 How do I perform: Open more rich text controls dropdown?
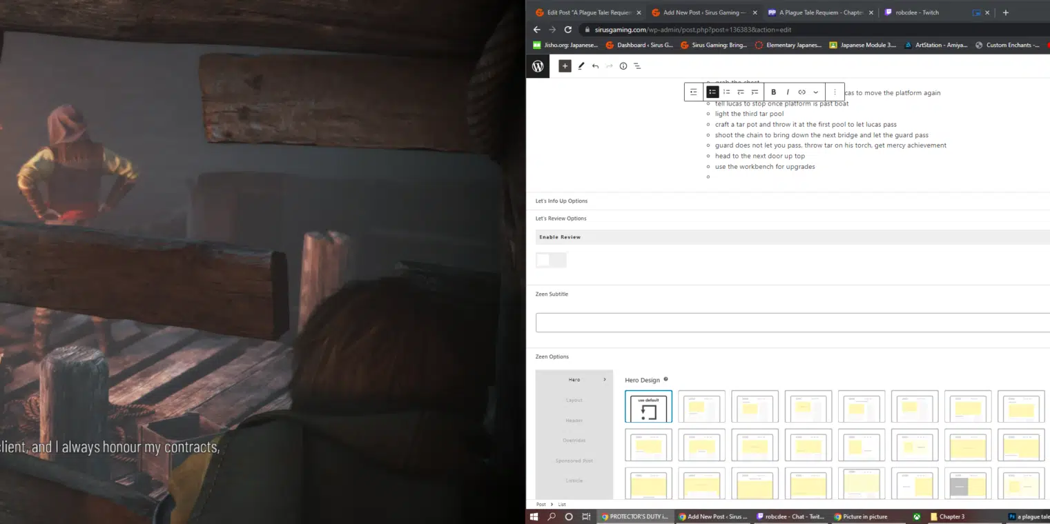(x=815, y=92)
